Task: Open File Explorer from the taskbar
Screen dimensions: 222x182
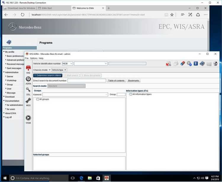Action: (x=90, y=178)
